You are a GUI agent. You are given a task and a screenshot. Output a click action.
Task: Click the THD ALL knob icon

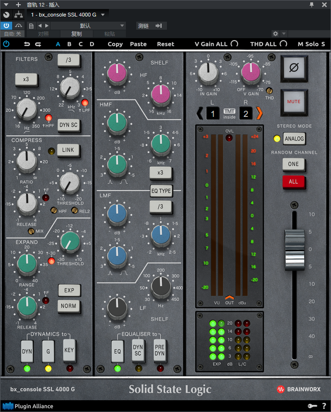tap(283, 44)
